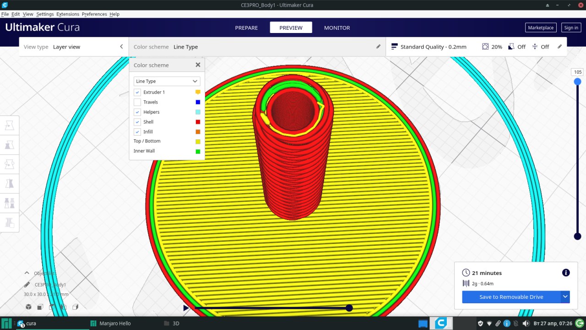Click the show desktop icon in taskbar
This screenshot has width=586, height=330.
pos(423,324)
